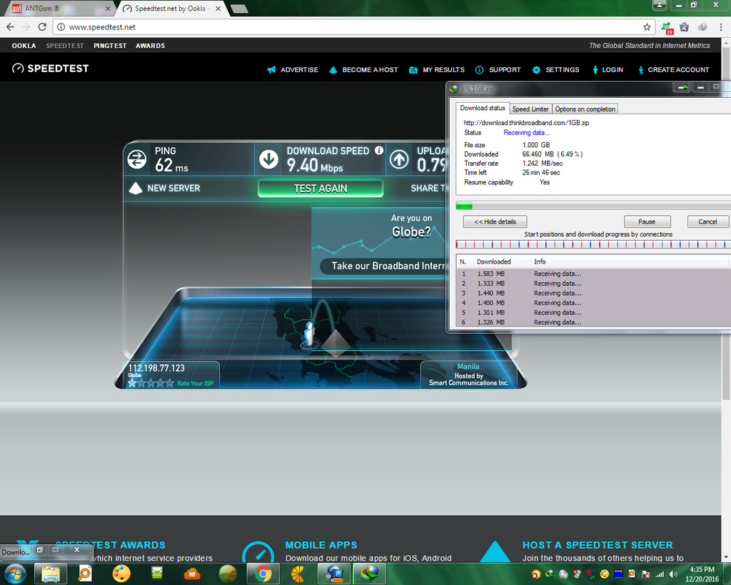Open Windows Explorer from the taskbar

[x=51, y=574]
